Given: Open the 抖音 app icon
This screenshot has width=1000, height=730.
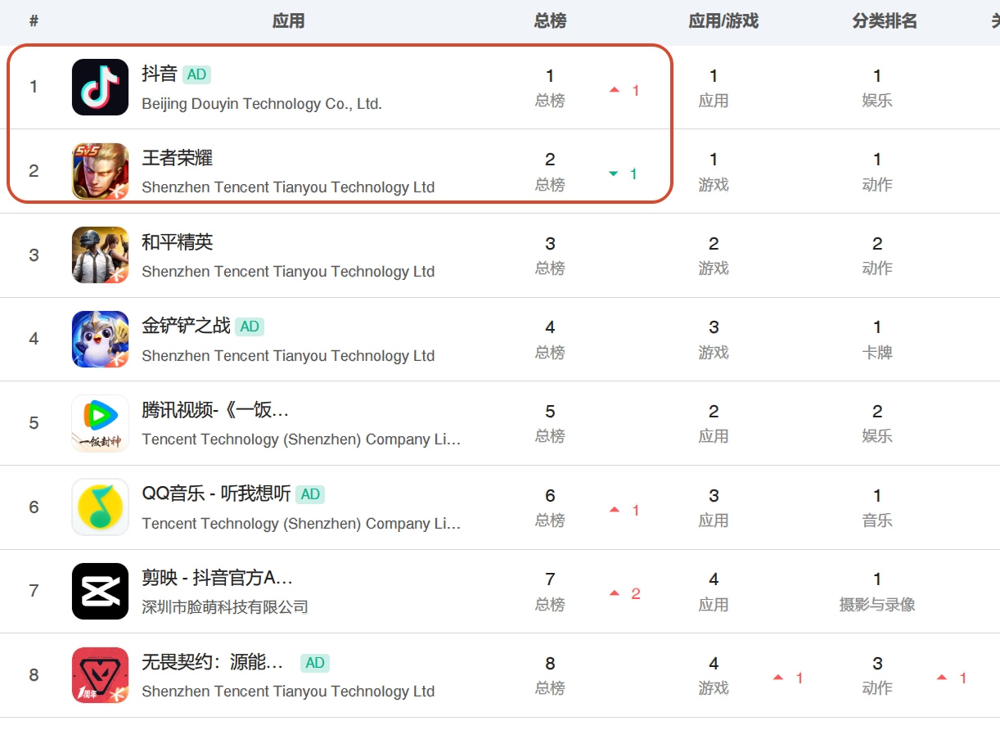Looking at the screenshot, I should point(100,87).
